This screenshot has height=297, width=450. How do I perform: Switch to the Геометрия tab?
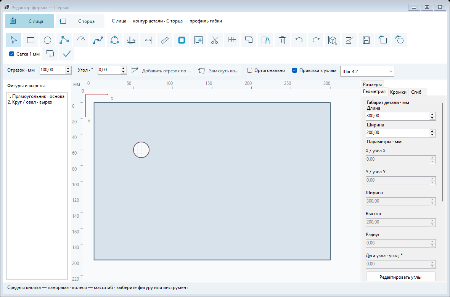[x=374, y=91]
